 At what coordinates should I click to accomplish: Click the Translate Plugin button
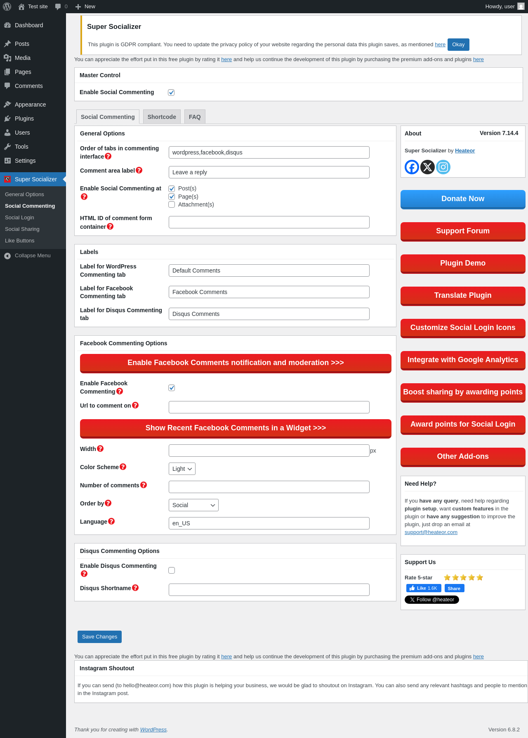click(x=463, y=296)
